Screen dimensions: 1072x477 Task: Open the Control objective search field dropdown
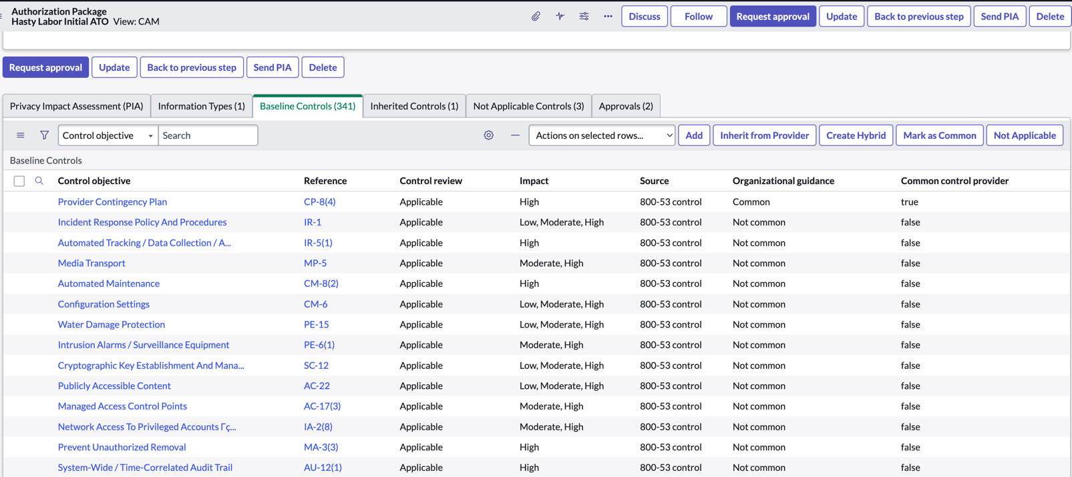point(108,135)
